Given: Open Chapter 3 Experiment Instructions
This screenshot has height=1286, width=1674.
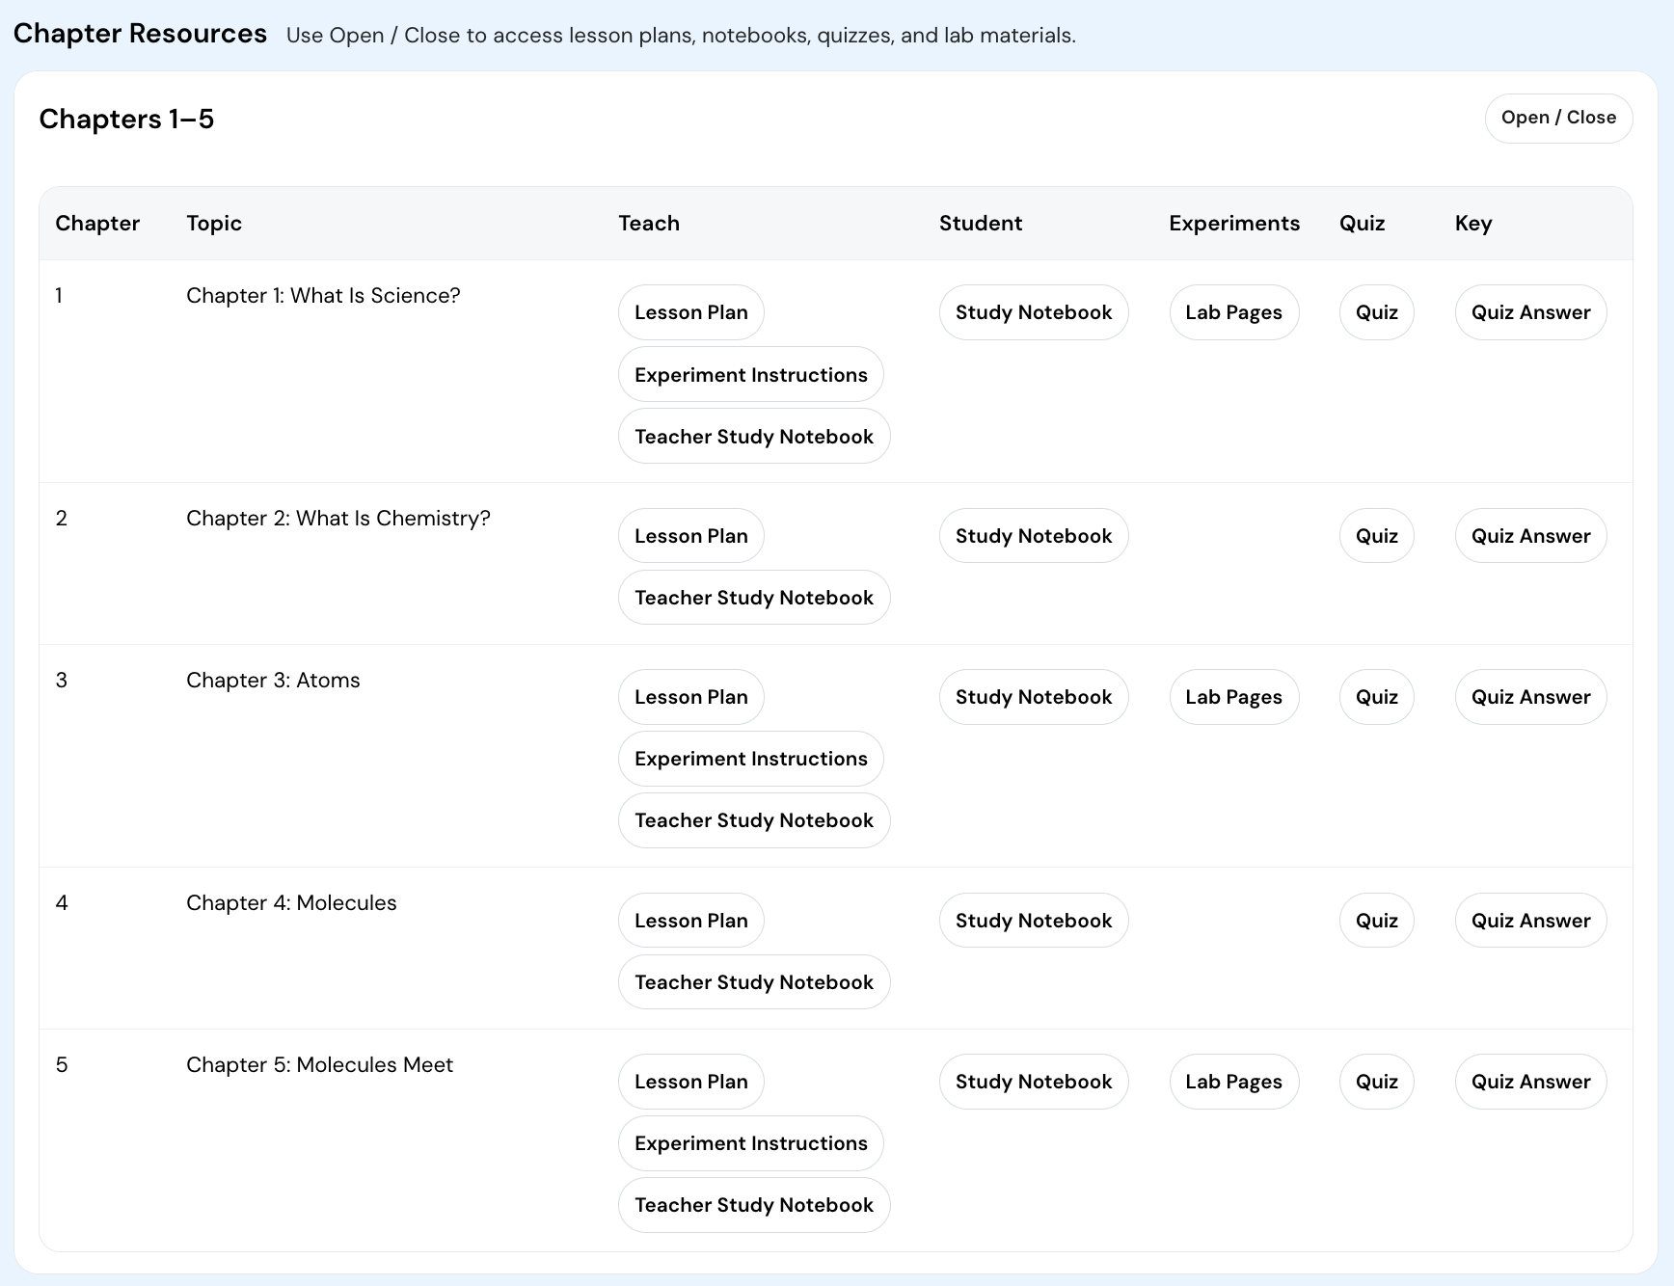Looking at the screenshot, I should coord(750,759).
